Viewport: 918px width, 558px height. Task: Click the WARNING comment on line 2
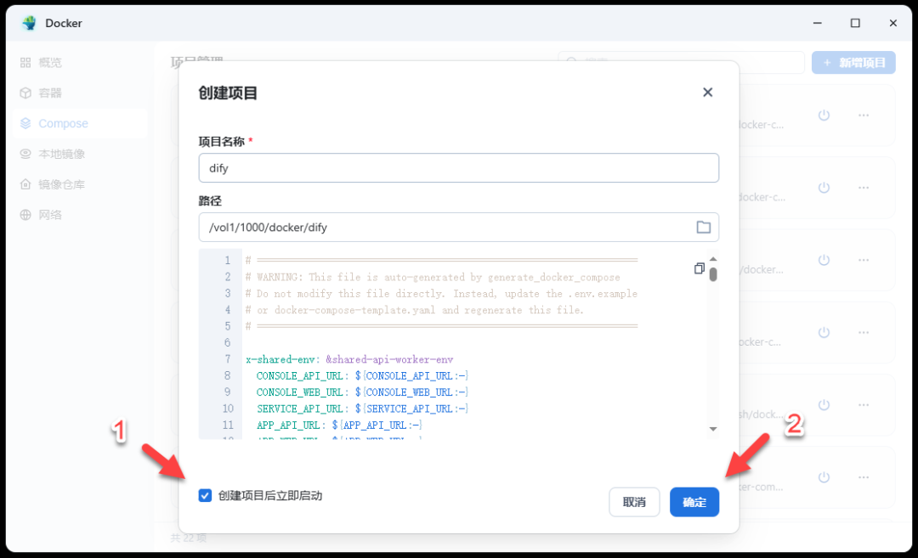[433, 277]
